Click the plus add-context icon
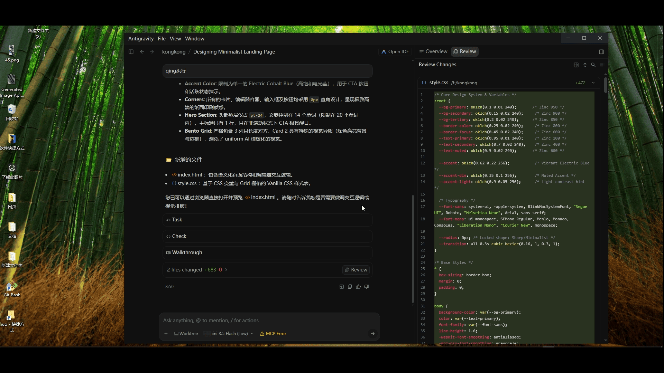Screen dimensions: 664x373 [x=166, y=334]
